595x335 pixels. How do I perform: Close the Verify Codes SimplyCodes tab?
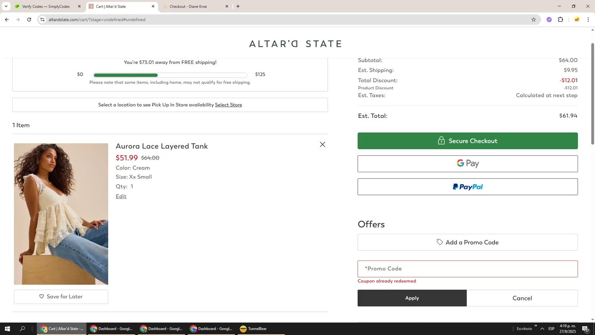click(x=79, y=6)
